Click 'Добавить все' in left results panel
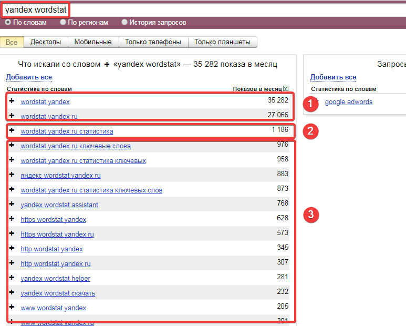 click(29, 77)
